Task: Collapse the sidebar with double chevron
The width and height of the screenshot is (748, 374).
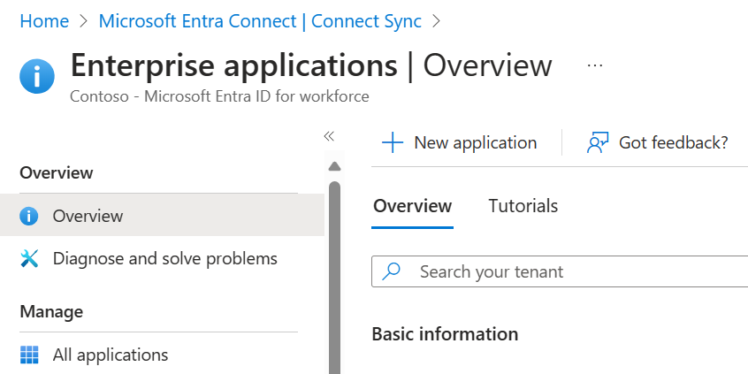Action: click(x=329, y=136)
